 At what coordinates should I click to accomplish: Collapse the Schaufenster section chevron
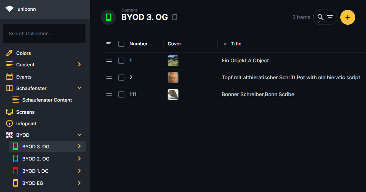click(79, 88)
